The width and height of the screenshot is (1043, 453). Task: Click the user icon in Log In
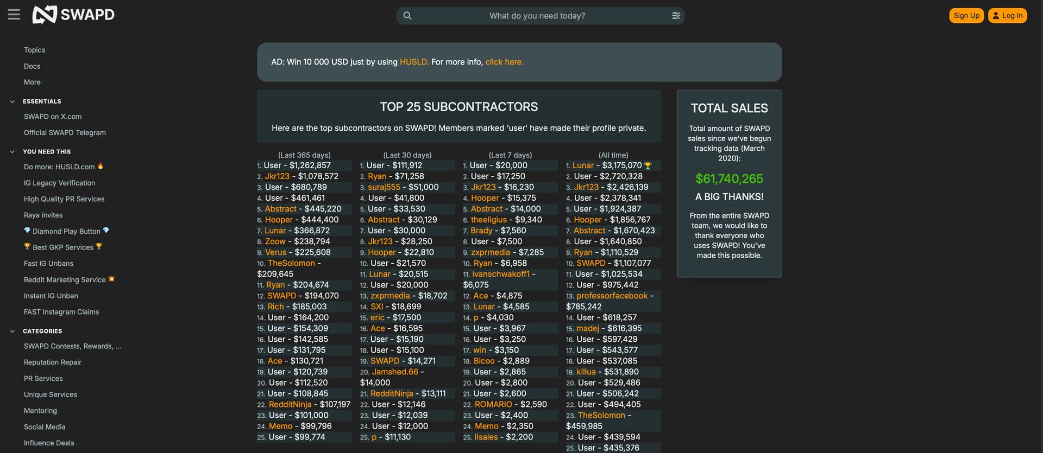point(996,16)
